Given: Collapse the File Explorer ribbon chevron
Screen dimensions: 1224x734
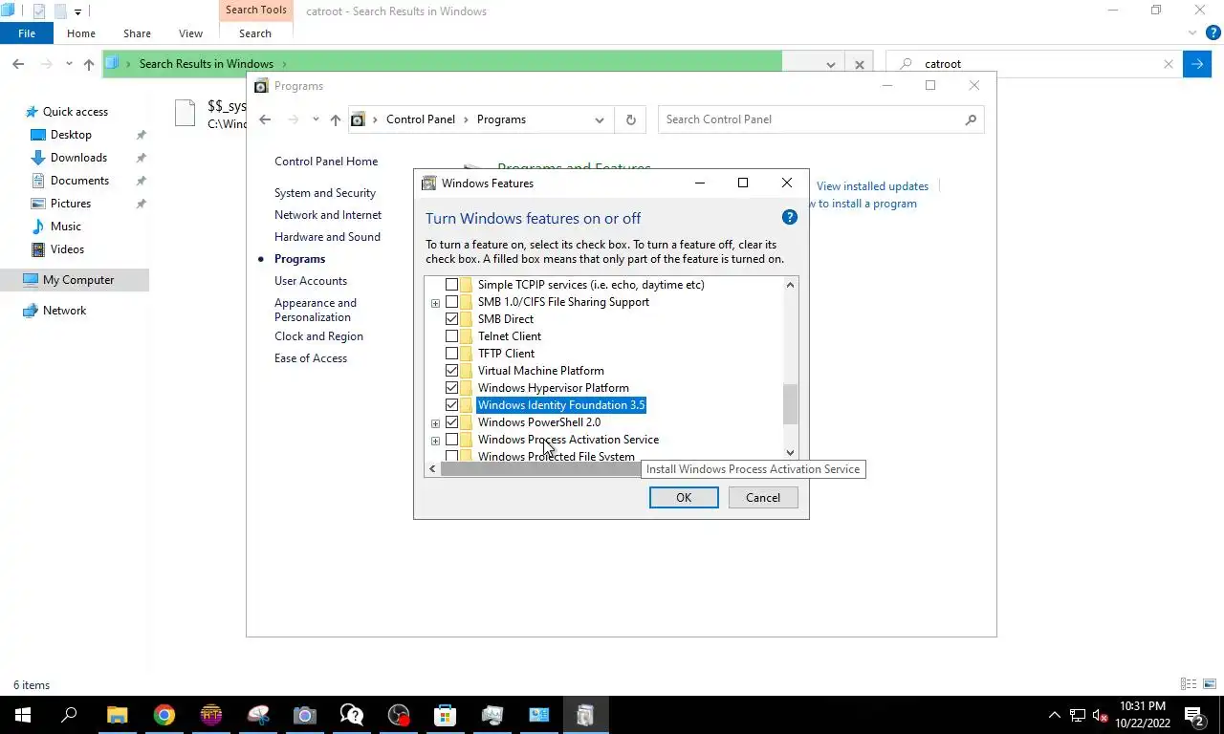Looking at the screenshot, I should click(1192, 32).
